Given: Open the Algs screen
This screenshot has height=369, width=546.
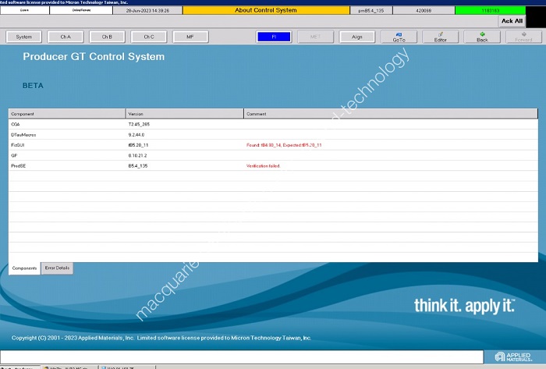Looking at the screenshot, I should 356,37.
